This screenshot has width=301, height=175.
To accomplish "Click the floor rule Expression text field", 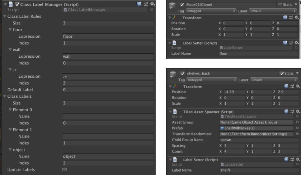I will coord(107,36).
